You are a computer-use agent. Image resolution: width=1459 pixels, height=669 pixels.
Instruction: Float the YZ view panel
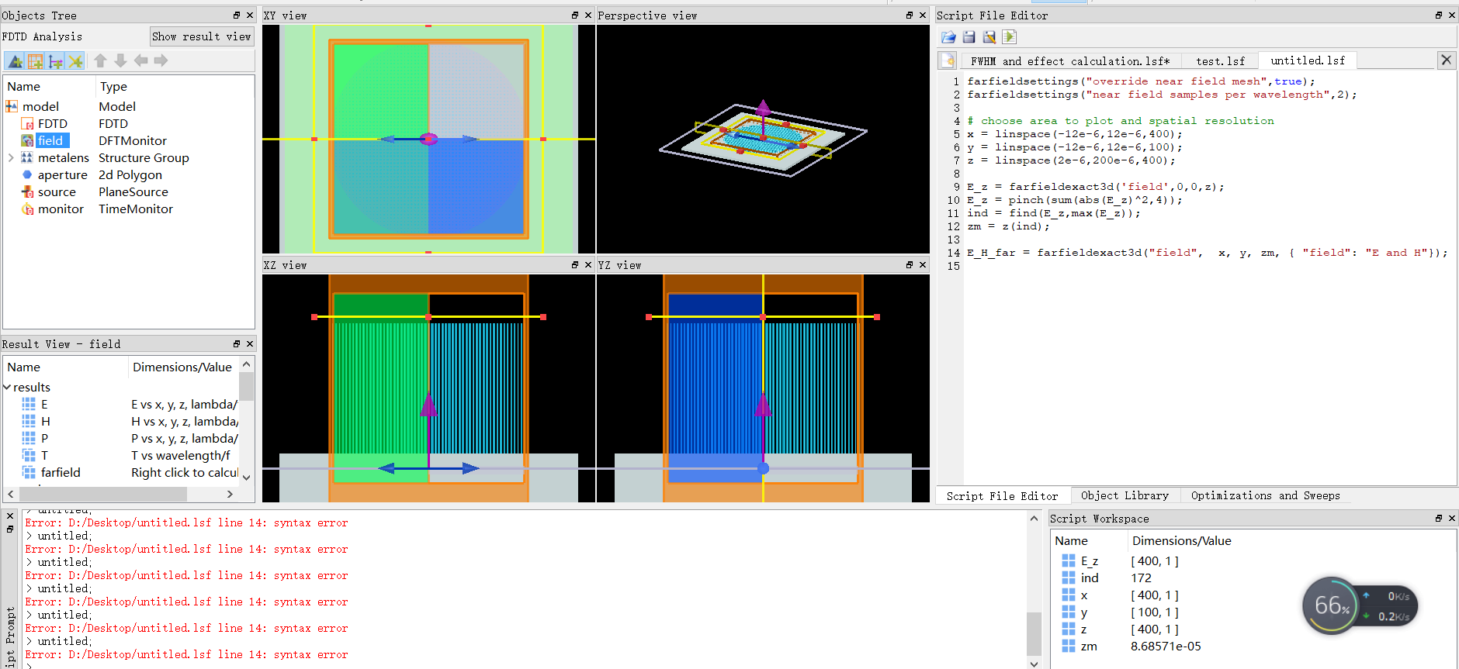[910, 265]
